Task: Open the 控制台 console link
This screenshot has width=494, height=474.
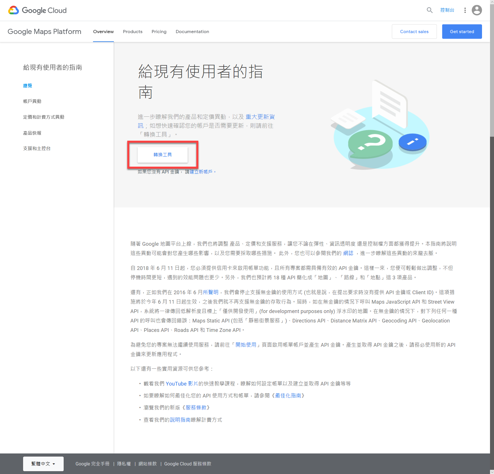Action: click(x=447, y=10)
